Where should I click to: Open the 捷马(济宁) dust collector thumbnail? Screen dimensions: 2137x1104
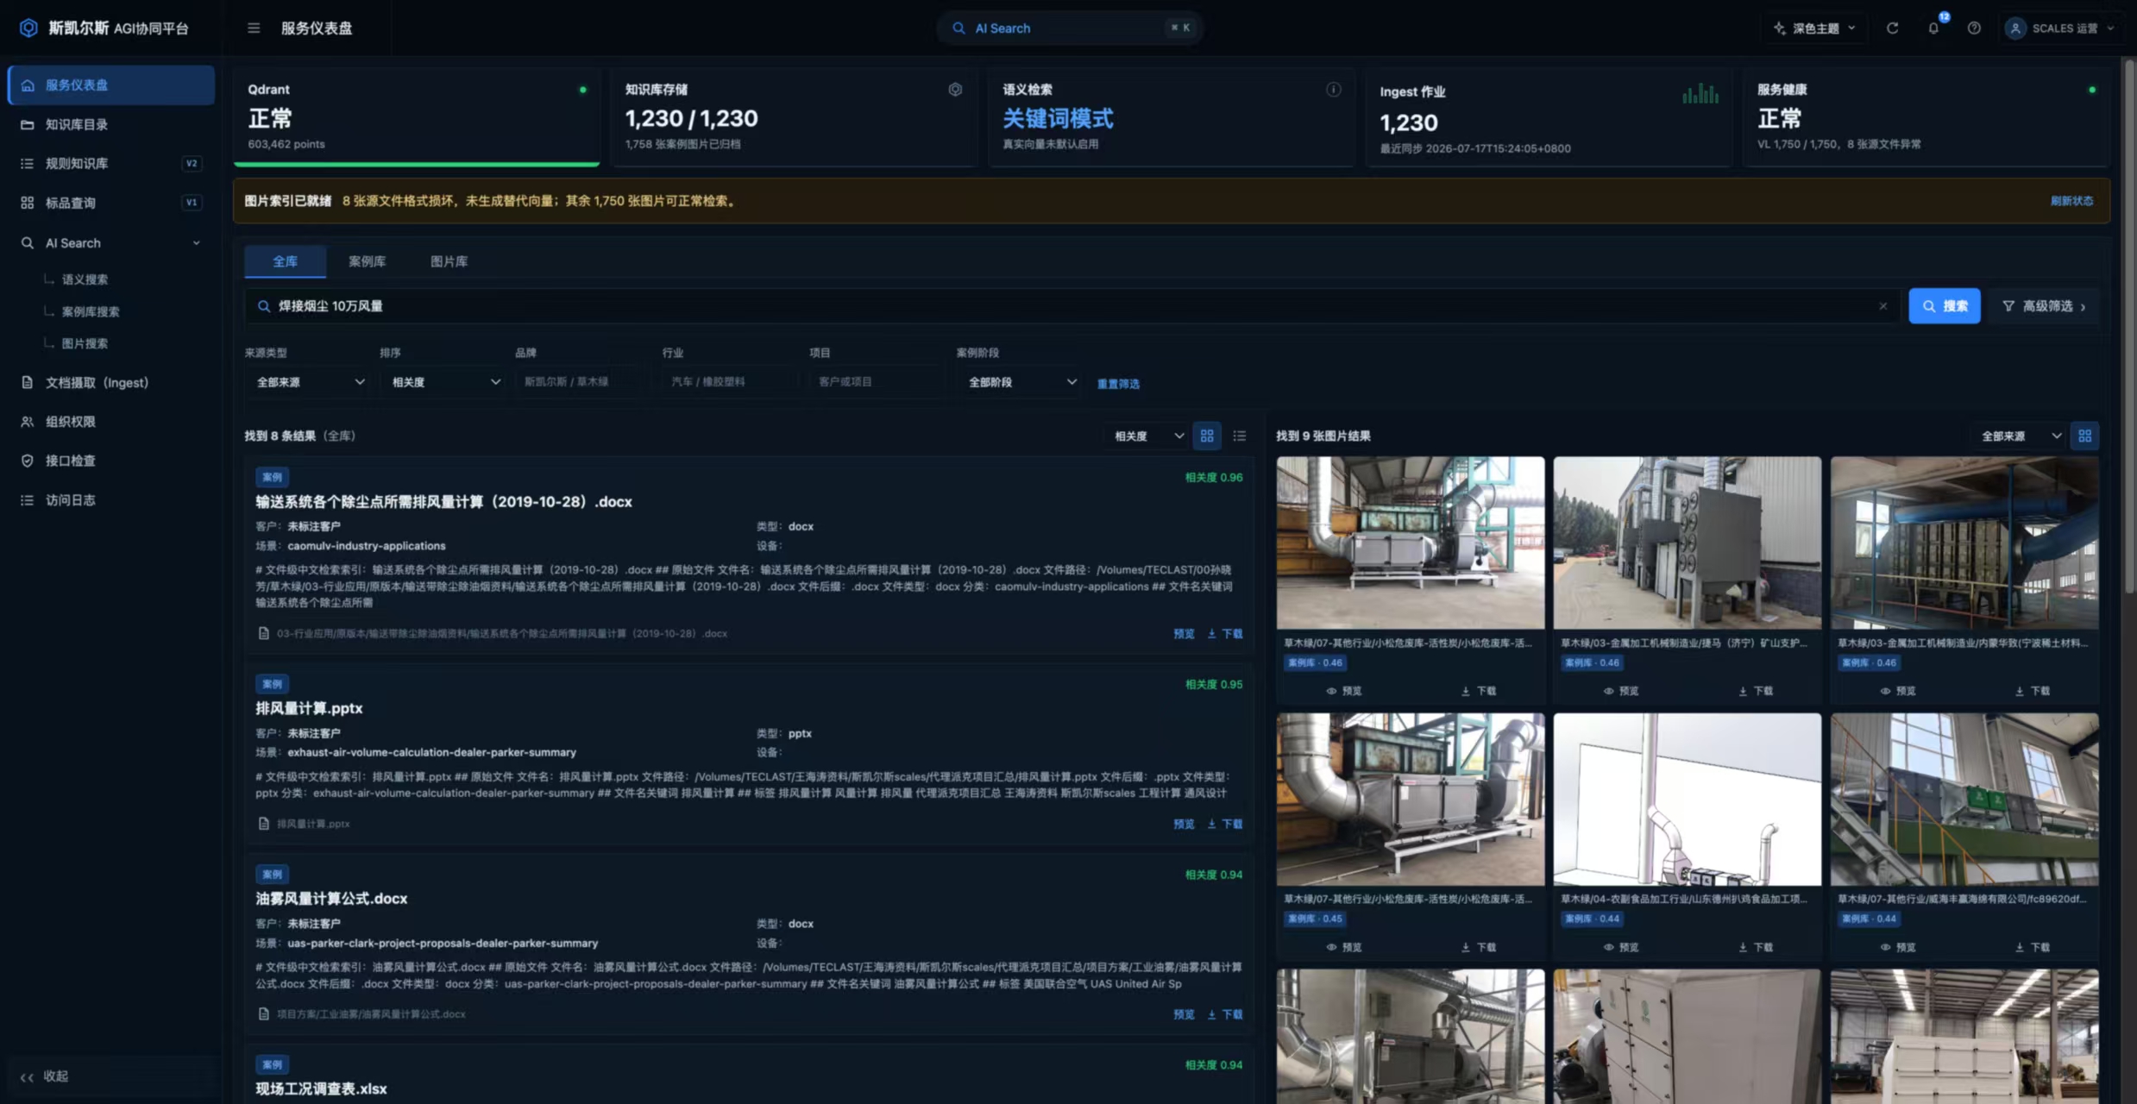pyautogui.click(x=1687, y=543)
